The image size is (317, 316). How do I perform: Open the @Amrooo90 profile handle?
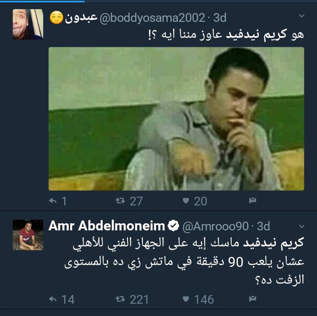[215, 226]
